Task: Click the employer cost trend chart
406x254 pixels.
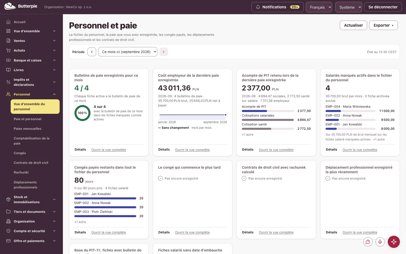Action: [x=193, y=117]
